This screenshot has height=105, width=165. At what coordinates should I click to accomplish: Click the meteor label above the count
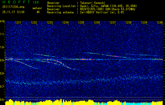click(x=37, y=8)
